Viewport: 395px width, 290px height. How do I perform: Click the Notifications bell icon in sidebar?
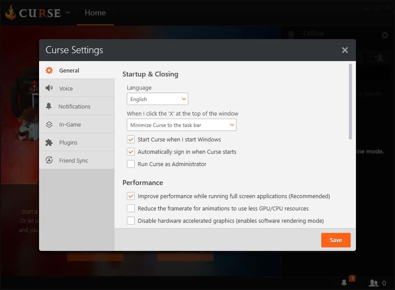(x=49, y=106)
